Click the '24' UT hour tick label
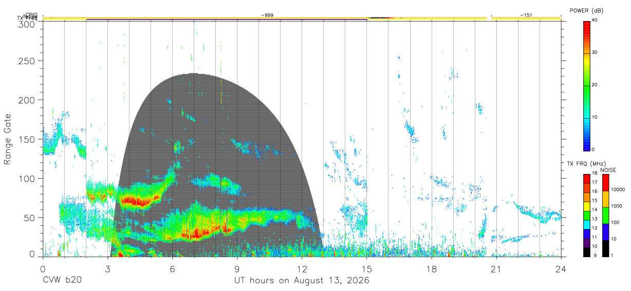Viewport: 631px width, 291px height. pos(561,268)
